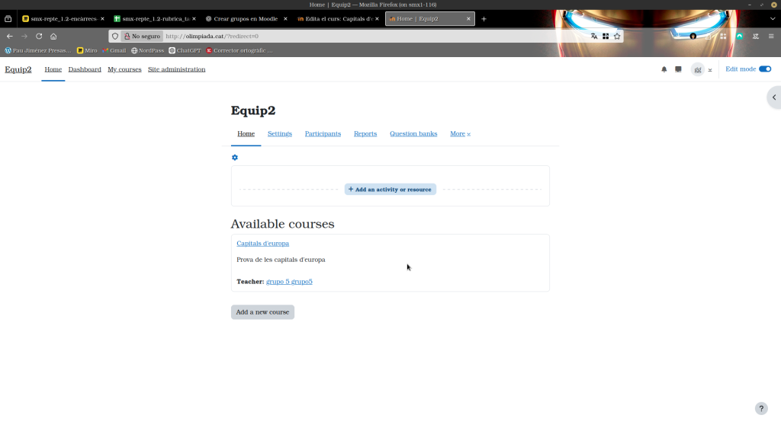
Task: Open the messaging drawer icon
Action: coord(678,69)
